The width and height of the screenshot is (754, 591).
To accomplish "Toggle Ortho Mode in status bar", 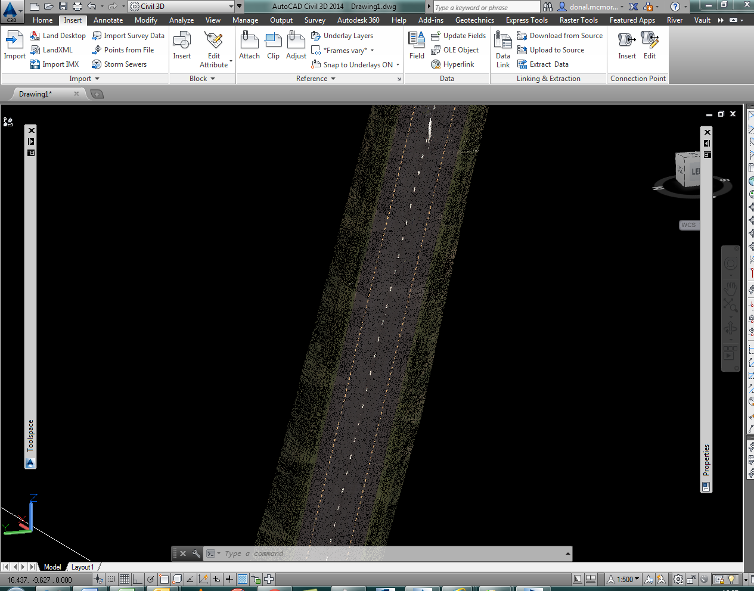I will click(137, 579).
